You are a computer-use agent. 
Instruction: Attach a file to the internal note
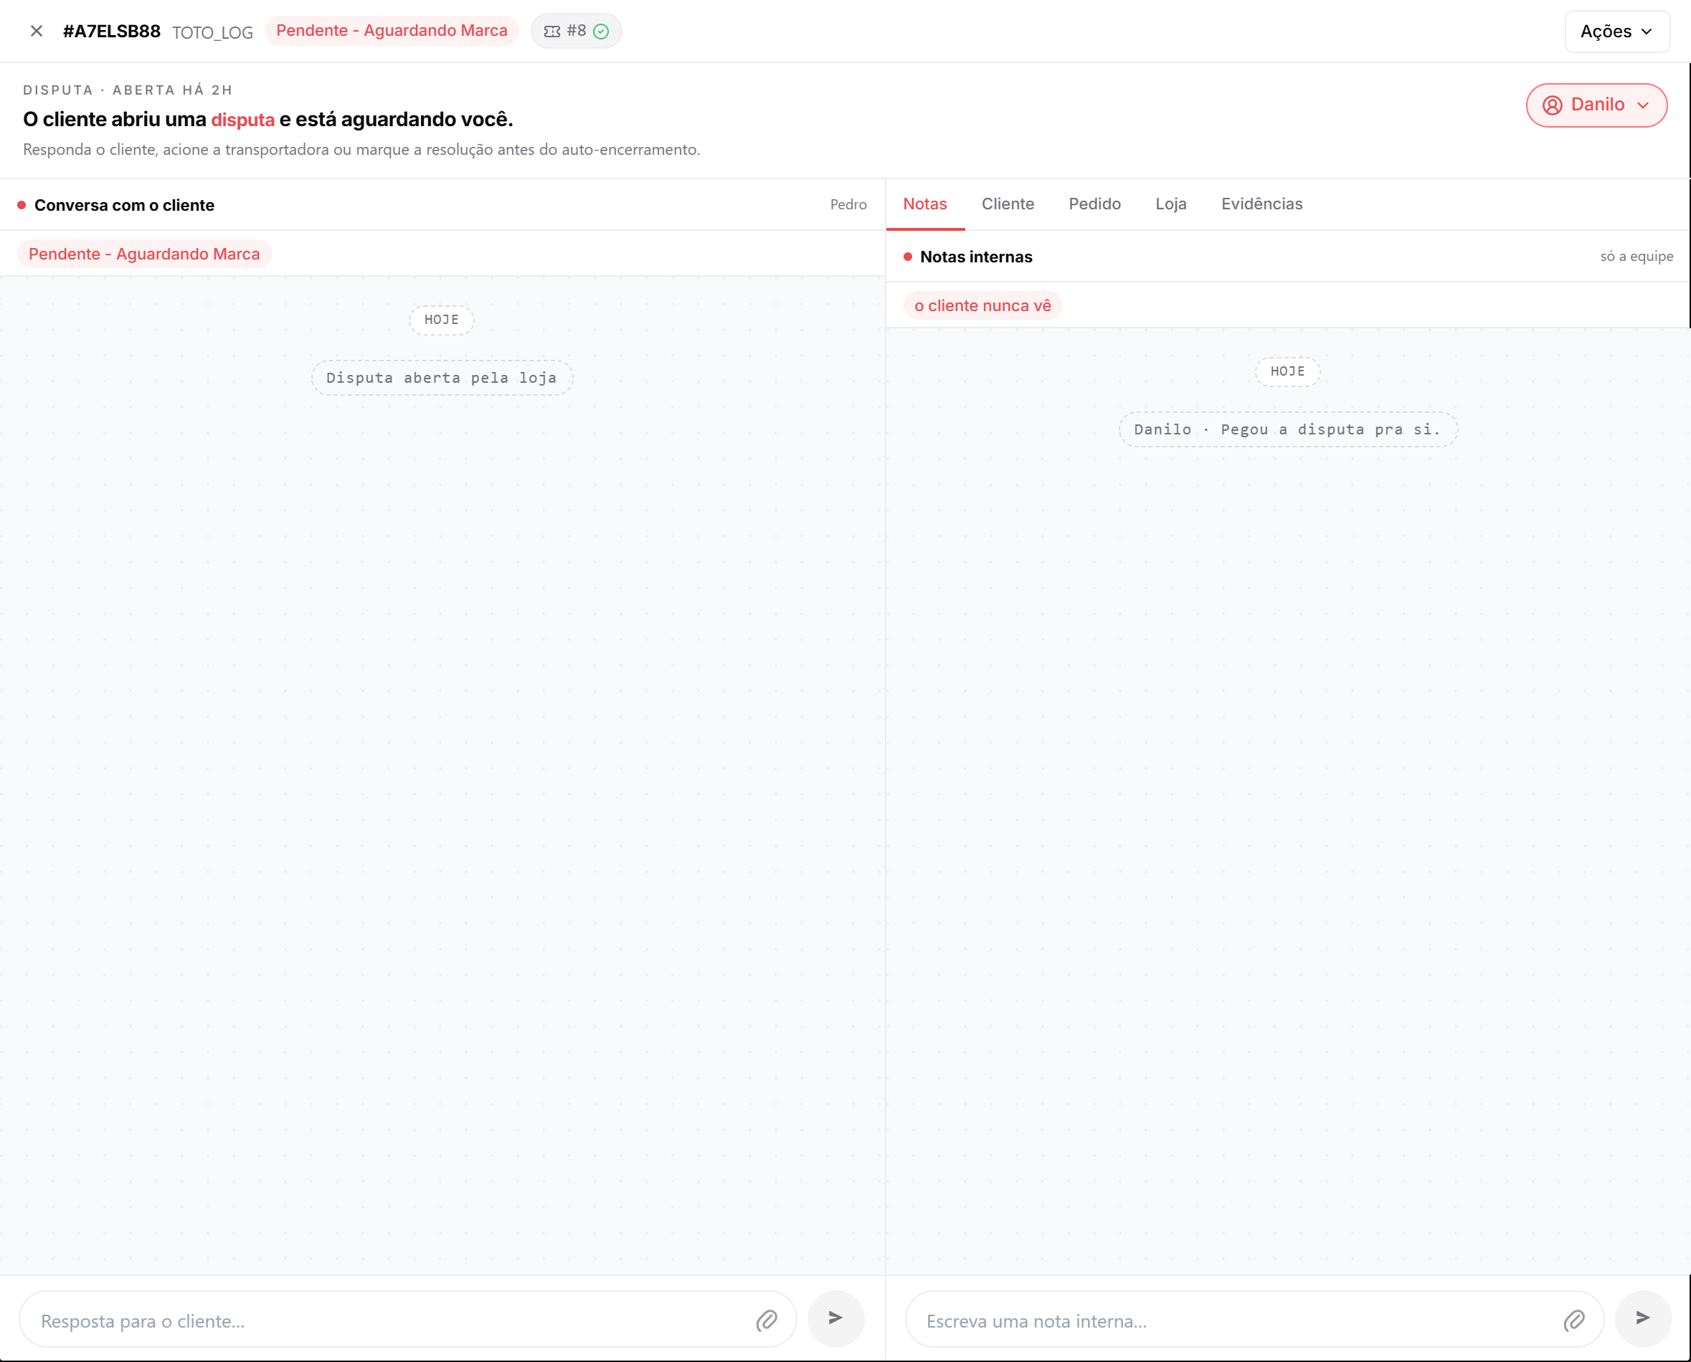click(1574, 1321)
